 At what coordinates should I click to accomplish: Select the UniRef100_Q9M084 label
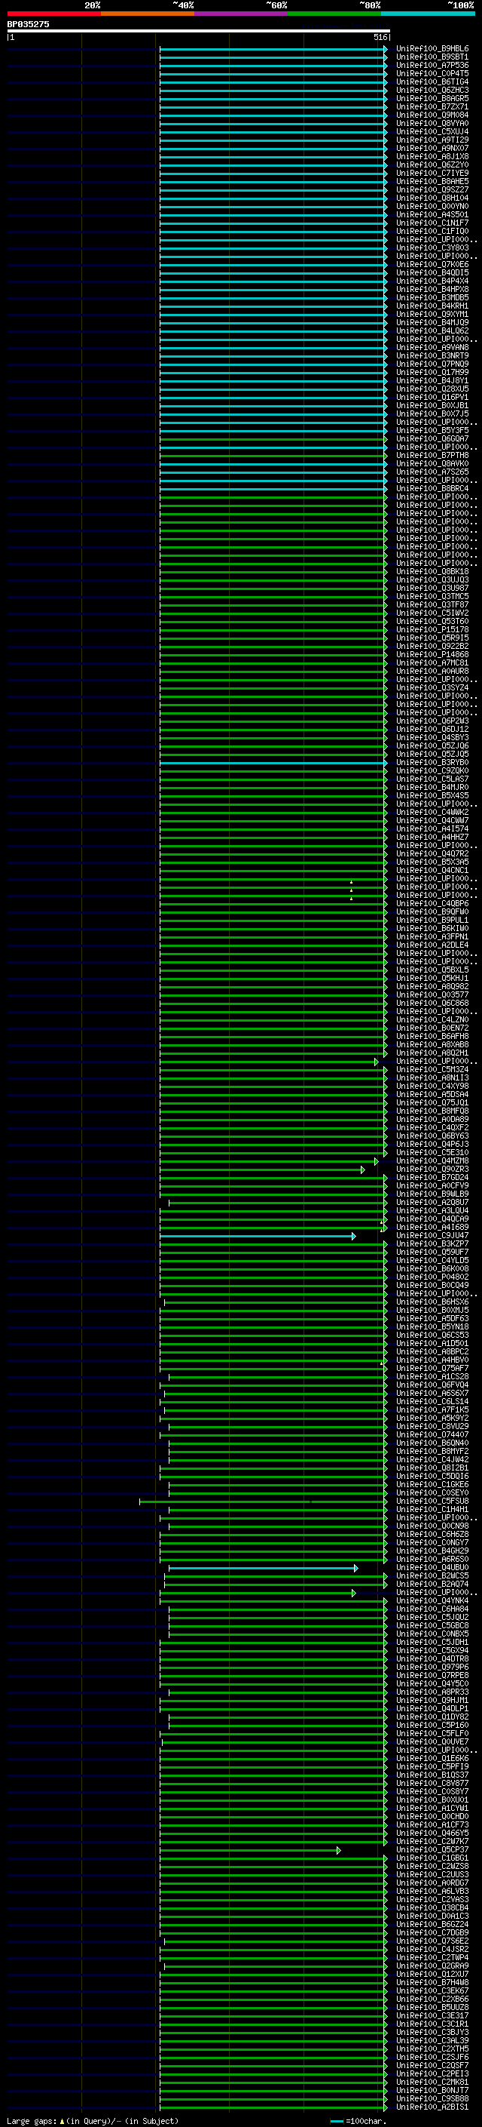(432, 115)
